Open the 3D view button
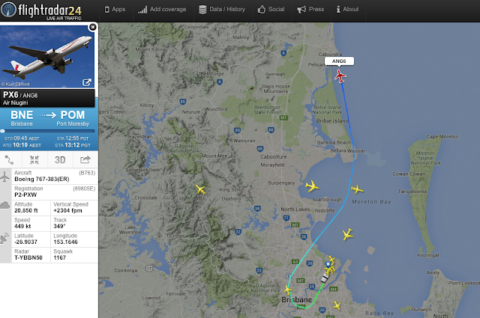 pyautogui.click(x=60, y=160)
